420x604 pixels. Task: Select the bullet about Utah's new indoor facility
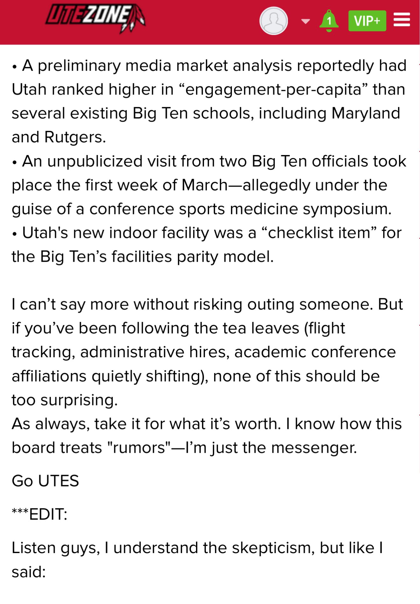click(x=206, y=245)
